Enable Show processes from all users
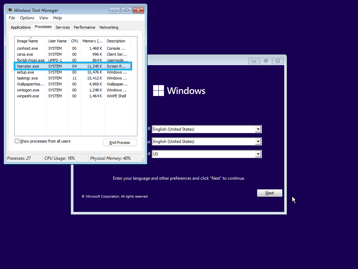This screenshot has height=269, width=358. click(x=17, y=141)
